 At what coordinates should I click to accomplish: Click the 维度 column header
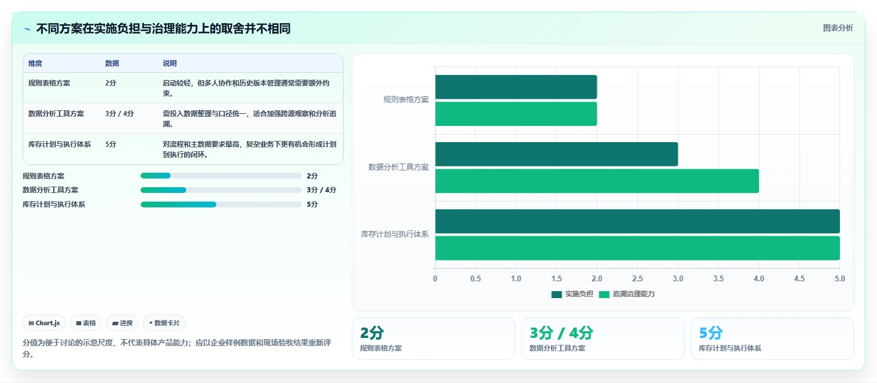click(x=35, y=63)
